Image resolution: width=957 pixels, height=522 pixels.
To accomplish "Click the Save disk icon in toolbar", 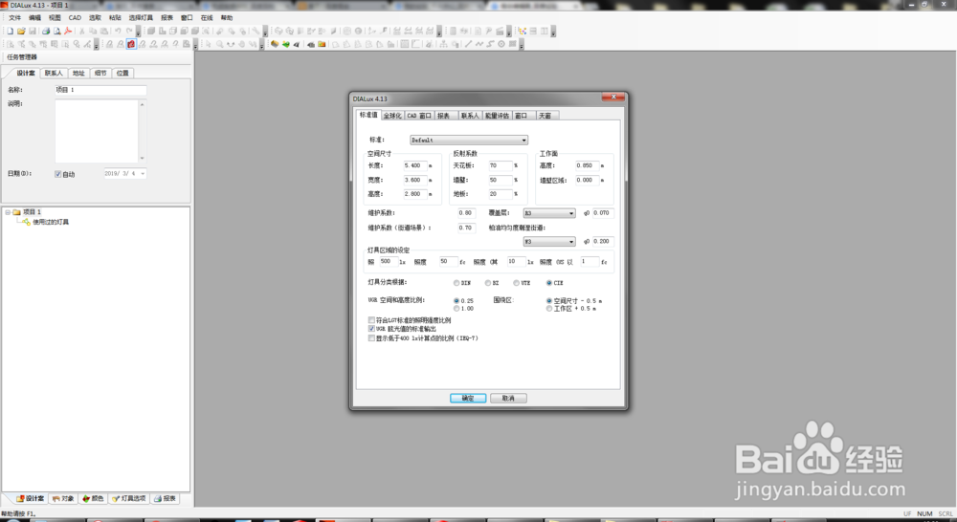I will 33,32.
